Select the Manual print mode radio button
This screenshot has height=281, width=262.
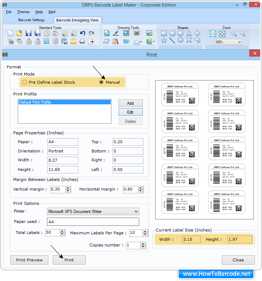pyautogui.click(x=101, y=82)
